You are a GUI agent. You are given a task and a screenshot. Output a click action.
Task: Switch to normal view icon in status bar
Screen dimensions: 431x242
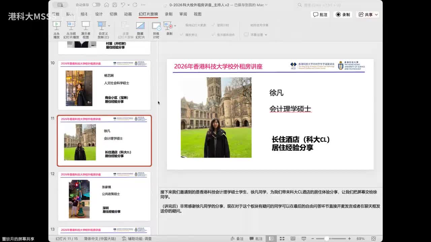(271, 239)
